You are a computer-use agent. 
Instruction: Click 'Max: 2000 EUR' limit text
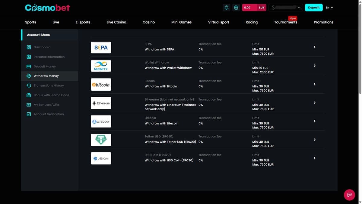[263, 72]
